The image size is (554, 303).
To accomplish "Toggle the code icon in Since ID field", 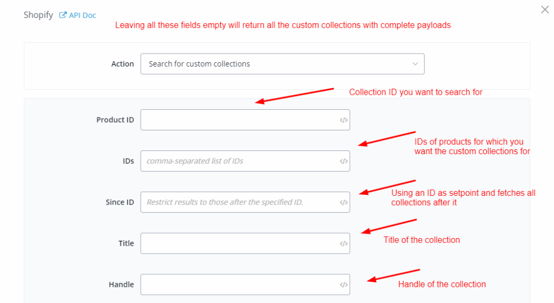I will coord(344,202).
